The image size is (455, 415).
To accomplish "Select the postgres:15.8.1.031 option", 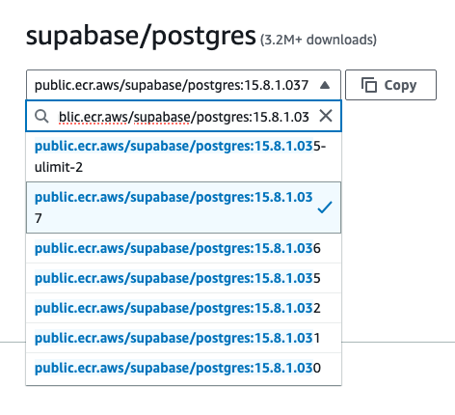I will pyautogui.click(x=183, y=338).
